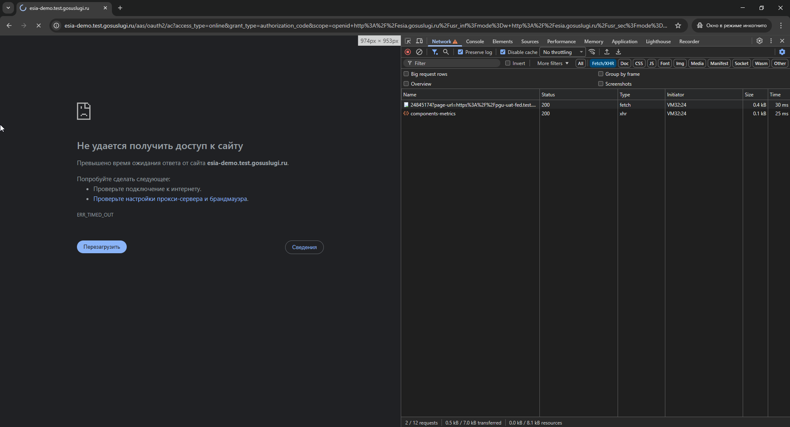
Task: Click the Перезагрузить reload button
Action: coord(102,247)
